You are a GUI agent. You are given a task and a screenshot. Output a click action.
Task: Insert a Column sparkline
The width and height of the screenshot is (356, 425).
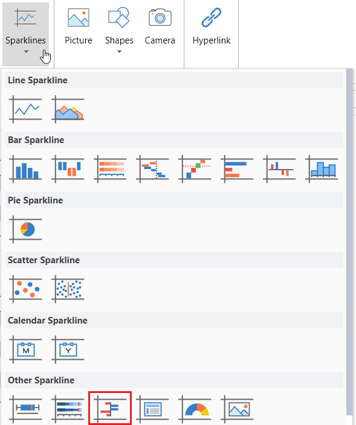(x=25, y=169)
